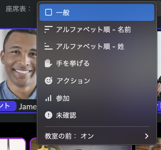Screen dimensions: 161x150
Task: Click James's video thumbnail
Action: point(18,64)
